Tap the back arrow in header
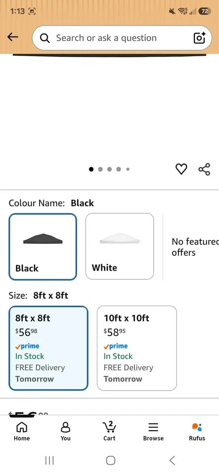219x474 pixels. tap(13, 37)
